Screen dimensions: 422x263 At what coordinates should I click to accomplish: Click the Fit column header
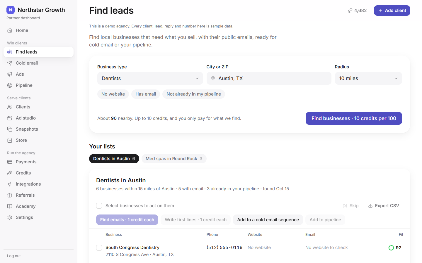tap(401, 235)
